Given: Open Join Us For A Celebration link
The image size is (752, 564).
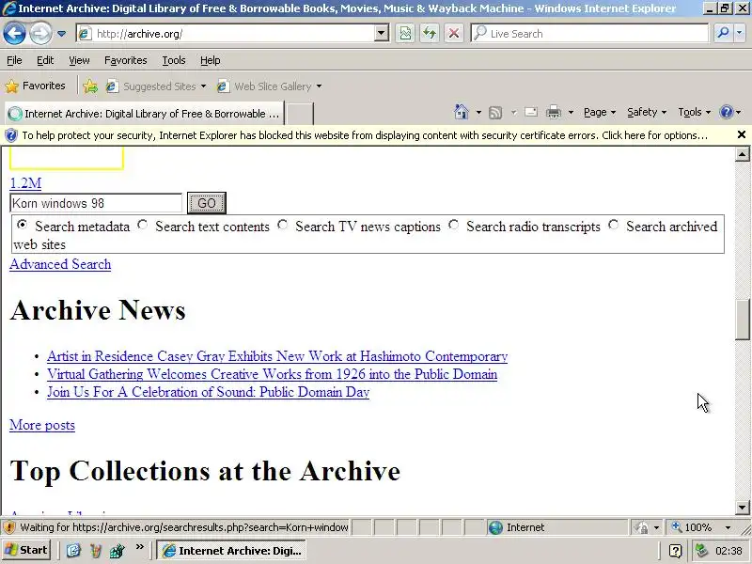Looking at the screenshot, I should tap(208, 392).
